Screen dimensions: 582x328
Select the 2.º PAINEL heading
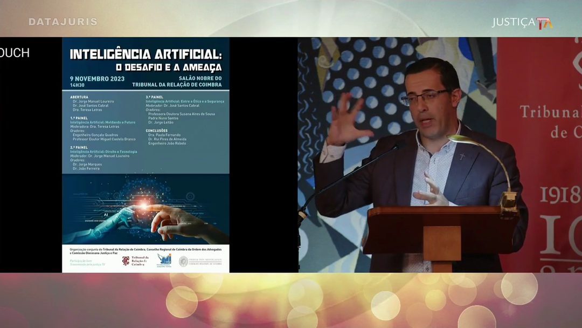click(79, 147)
